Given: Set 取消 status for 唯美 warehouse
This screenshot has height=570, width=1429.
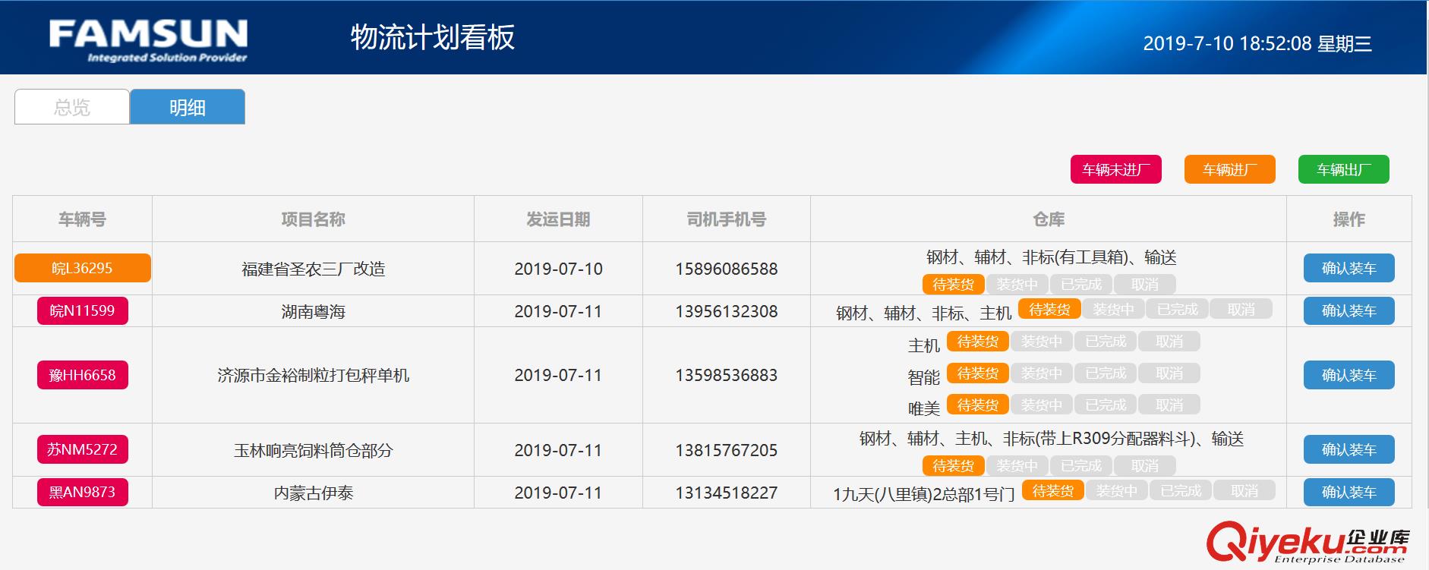Looking at the screenshot, I should [x=1169, y=405].
